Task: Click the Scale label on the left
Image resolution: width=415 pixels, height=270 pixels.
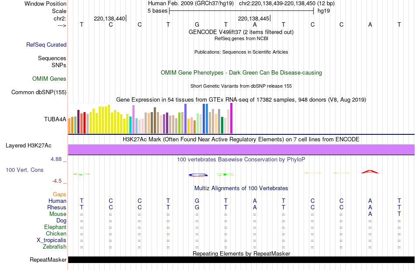Action: [59, 11]
